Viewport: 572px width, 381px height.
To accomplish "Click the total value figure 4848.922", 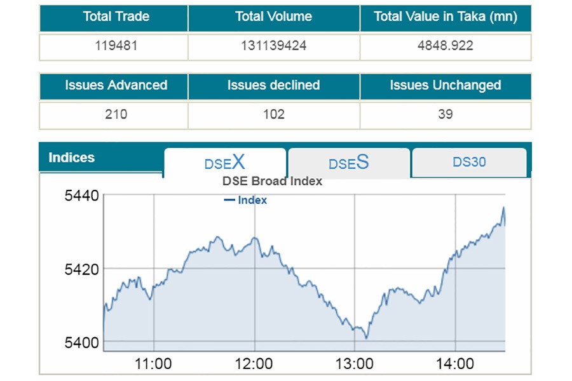I will click(x=445, y=46).
